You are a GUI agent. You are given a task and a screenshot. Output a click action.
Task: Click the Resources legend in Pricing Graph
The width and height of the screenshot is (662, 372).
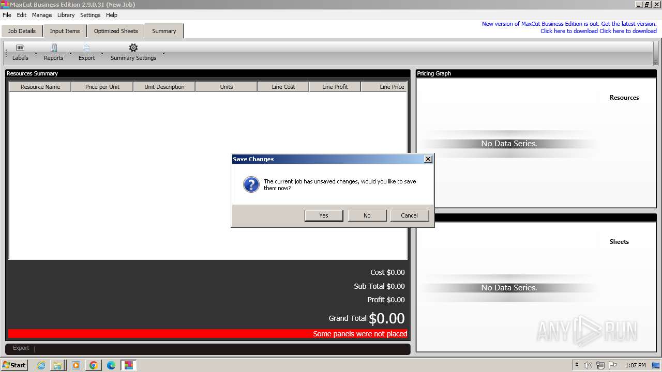click(624, 98)
